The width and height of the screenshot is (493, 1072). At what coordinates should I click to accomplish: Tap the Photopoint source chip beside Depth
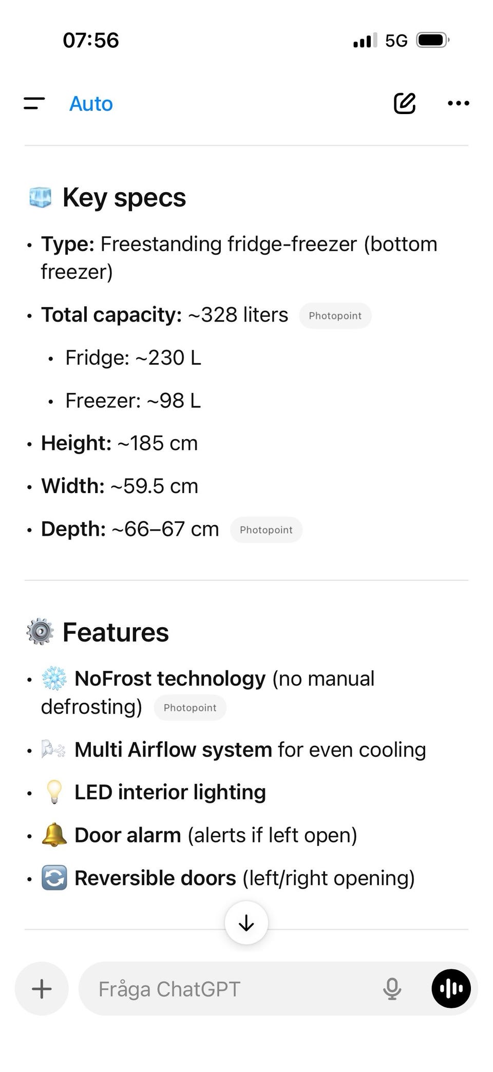(x=266, y=530)
